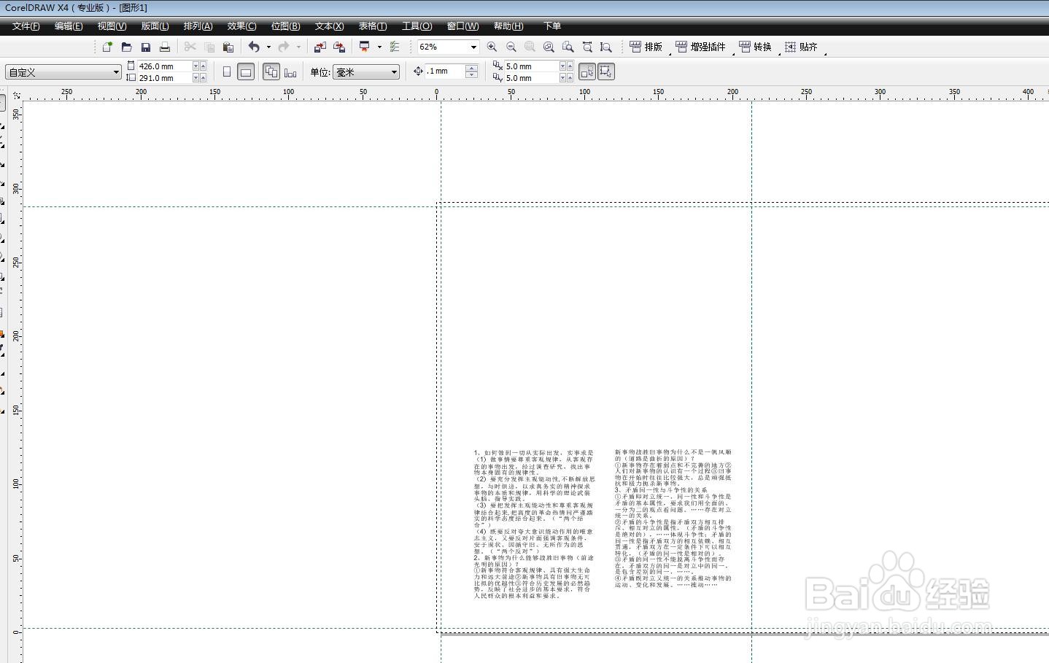Click the checklist options icon

pyautogui.click(x=395, y=47)
